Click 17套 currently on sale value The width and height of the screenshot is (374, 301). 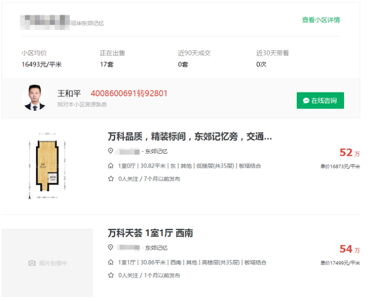pyautogui.click(x=107, y=64)
